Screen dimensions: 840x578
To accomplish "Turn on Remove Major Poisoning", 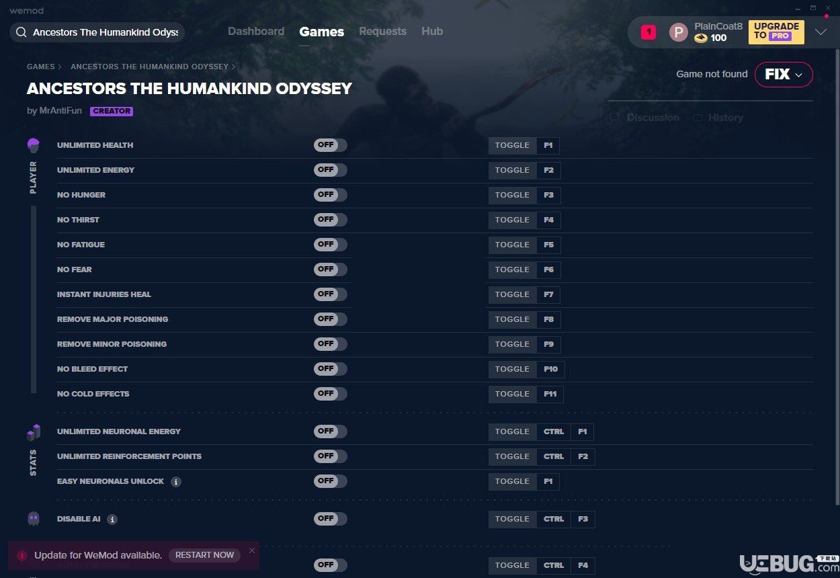I will pos(331,319).
